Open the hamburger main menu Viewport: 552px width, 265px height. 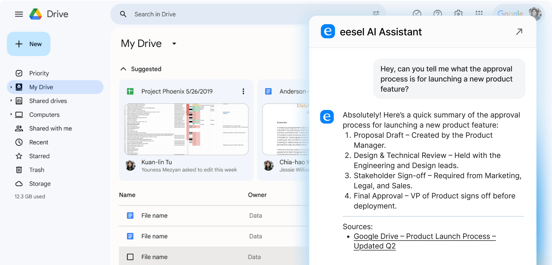pos(19,14)
